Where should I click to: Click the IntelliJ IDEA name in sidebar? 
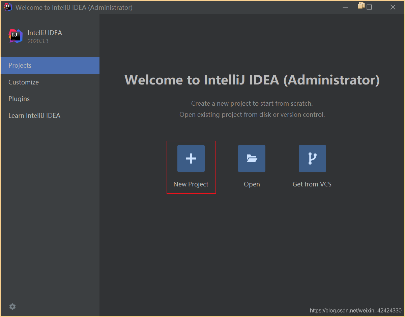[x=45, y=33]
